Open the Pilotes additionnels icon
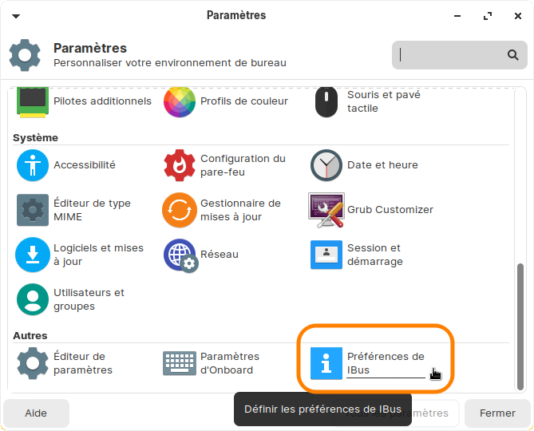Viewport: 534px width, 431px height. pyautogui.click(x=33, y=101)
